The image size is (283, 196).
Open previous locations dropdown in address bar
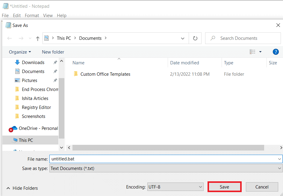coord(183,38)
